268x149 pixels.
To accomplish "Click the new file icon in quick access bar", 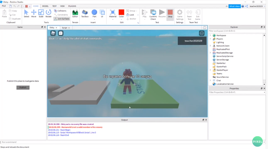I will click(10, 6).
